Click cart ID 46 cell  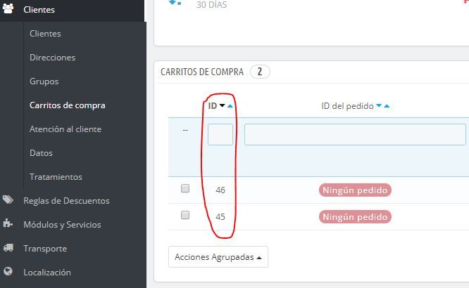pyautogui.click(x=220, y=190)
